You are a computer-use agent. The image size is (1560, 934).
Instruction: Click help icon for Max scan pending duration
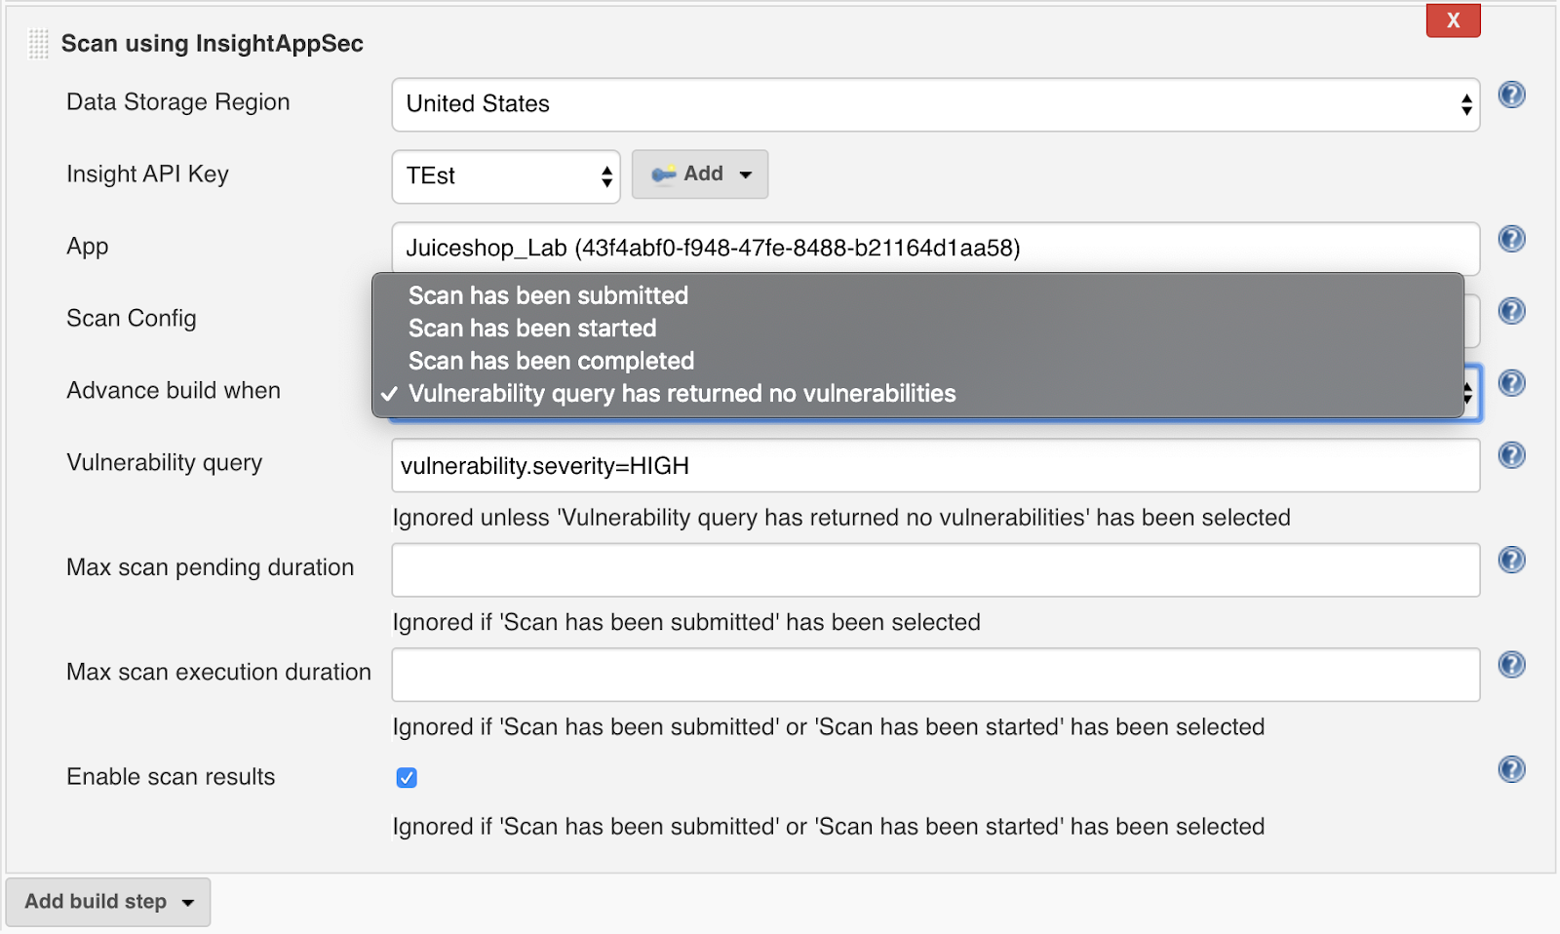tap(1511, 560)
